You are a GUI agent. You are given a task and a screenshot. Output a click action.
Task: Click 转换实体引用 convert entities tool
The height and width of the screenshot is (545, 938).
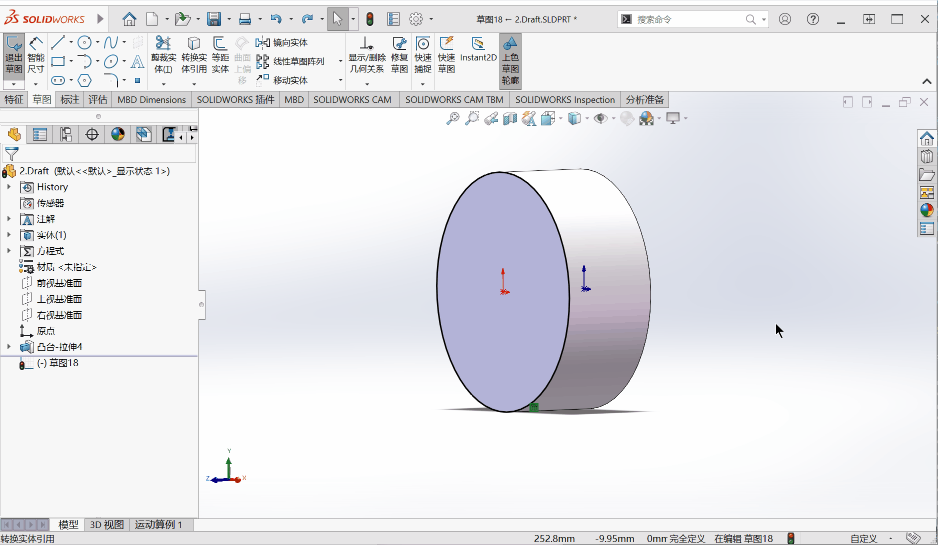194,55
